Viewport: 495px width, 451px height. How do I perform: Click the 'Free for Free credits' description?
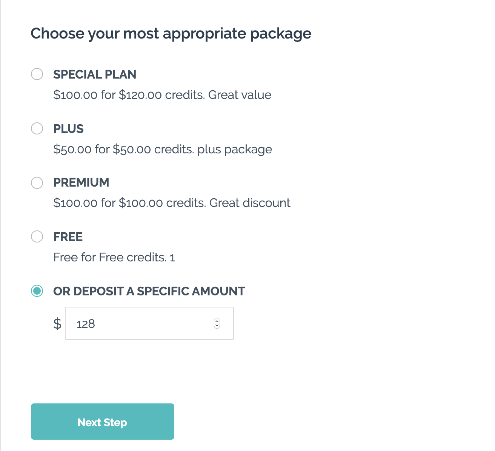click(x=114, y=257)
